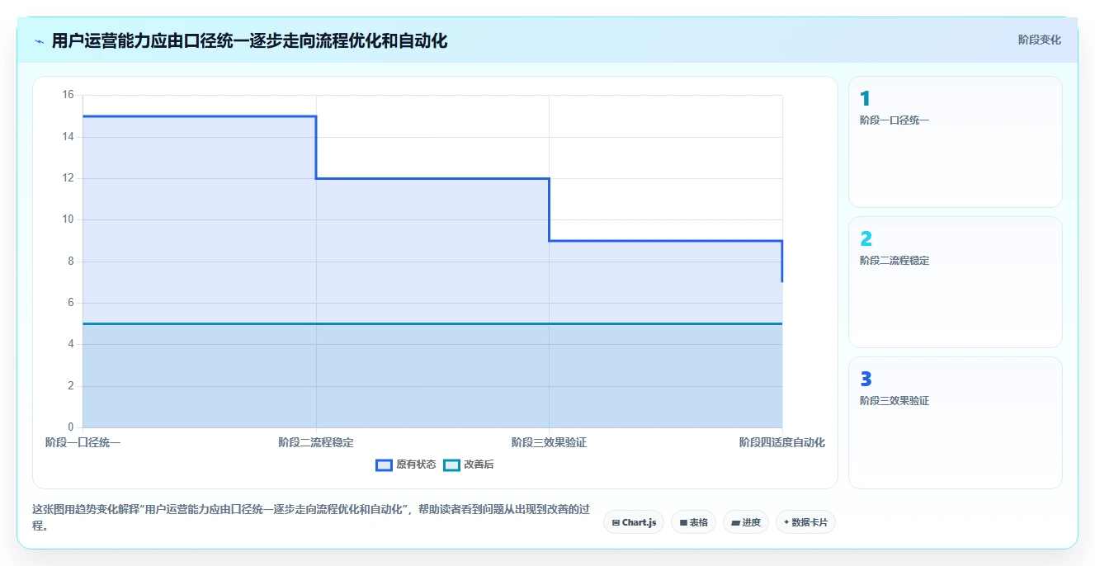Screen dimensions: 1095x566
Task: Click the y-axis value 10
Action: (x=68, y=219)
